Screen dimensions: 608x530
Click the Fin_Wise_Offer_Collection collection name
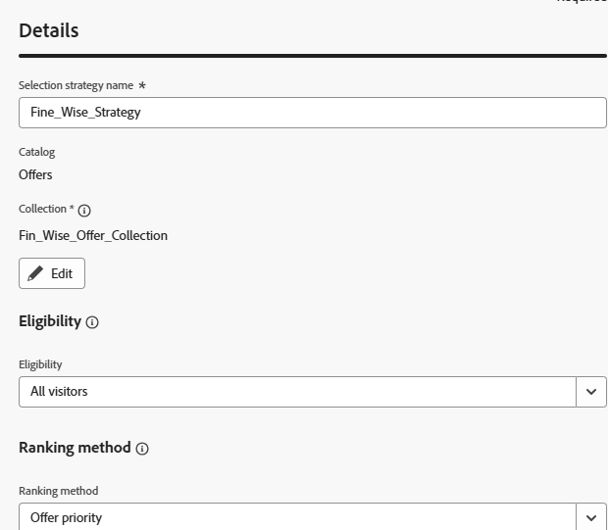pyautogui.click(x=93, y=235)
